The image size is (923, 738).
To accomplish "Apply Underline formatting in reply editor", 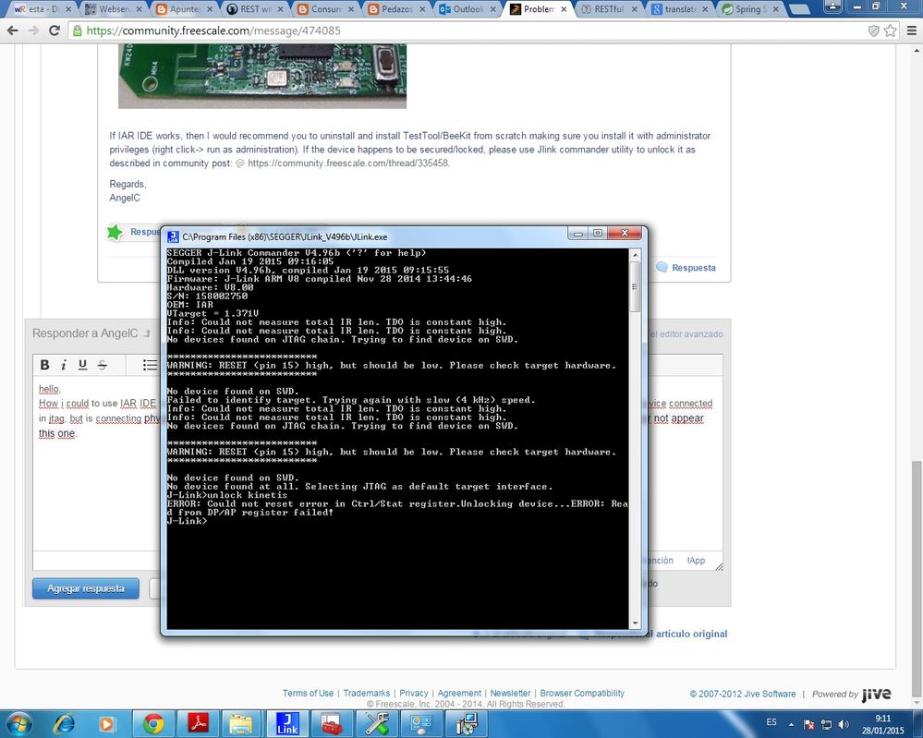I will 82,365.
